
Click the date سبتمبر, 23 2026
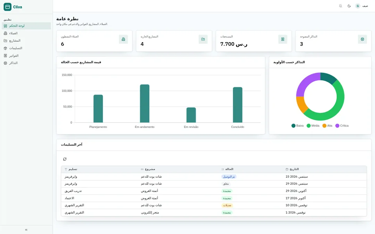click(x=297, y=177)
